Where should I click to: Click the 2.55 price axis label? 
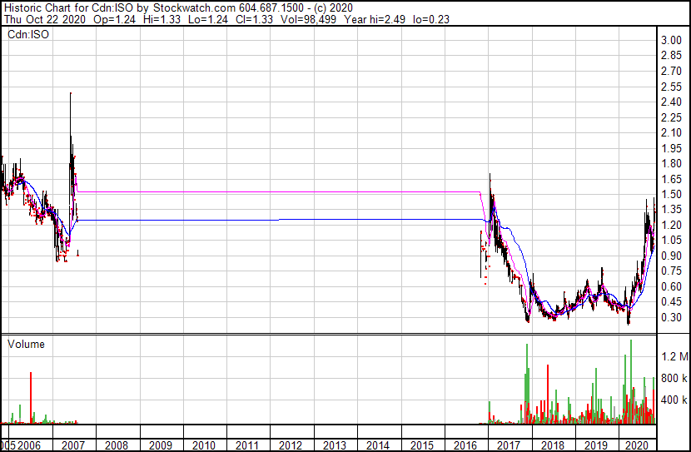[x=671, y=87]
